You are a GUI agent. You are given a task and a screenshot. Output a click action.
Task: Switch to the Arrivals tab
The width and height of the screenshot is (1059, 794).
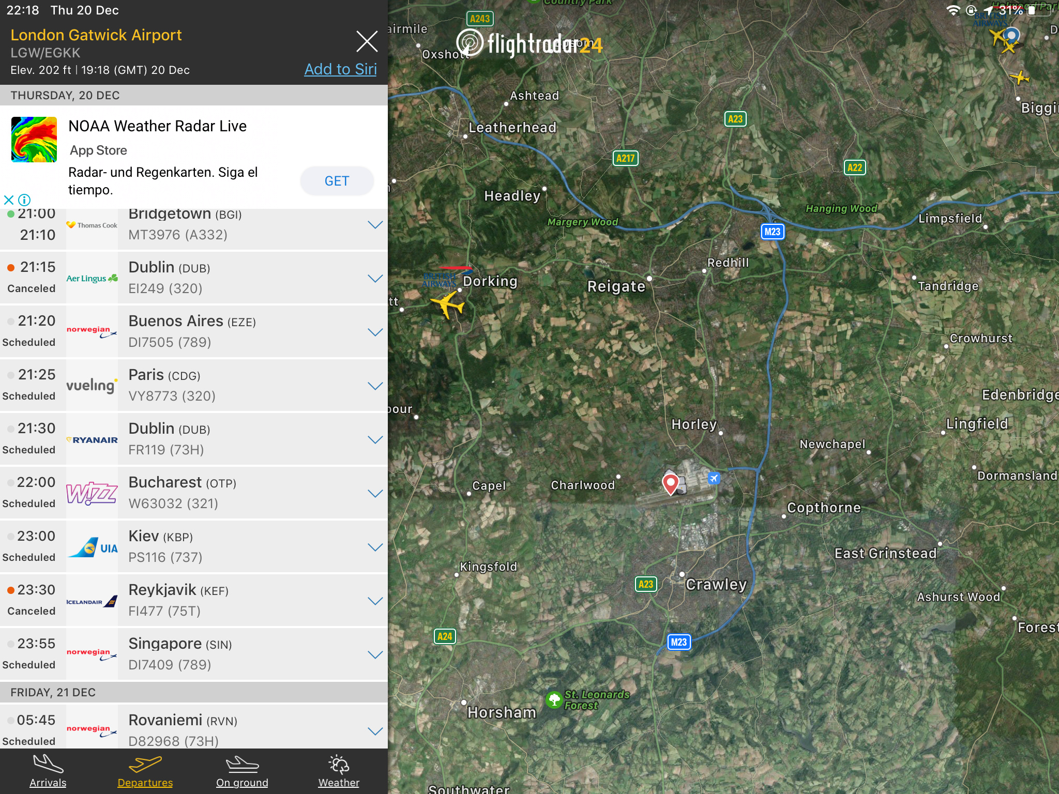point(48,771)
